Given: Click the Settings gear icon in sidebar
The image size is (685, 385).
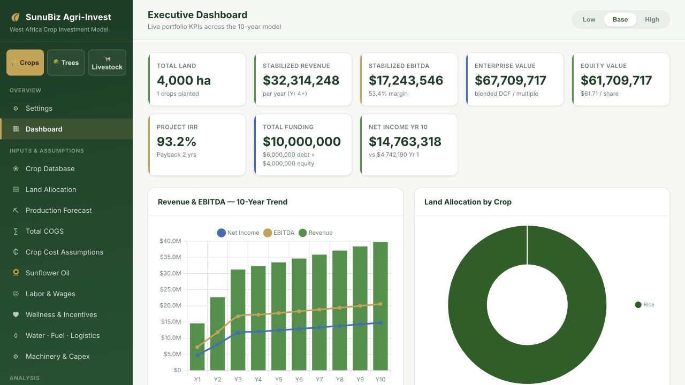Looking at the screenshot, I should click(x=16, y=108).
